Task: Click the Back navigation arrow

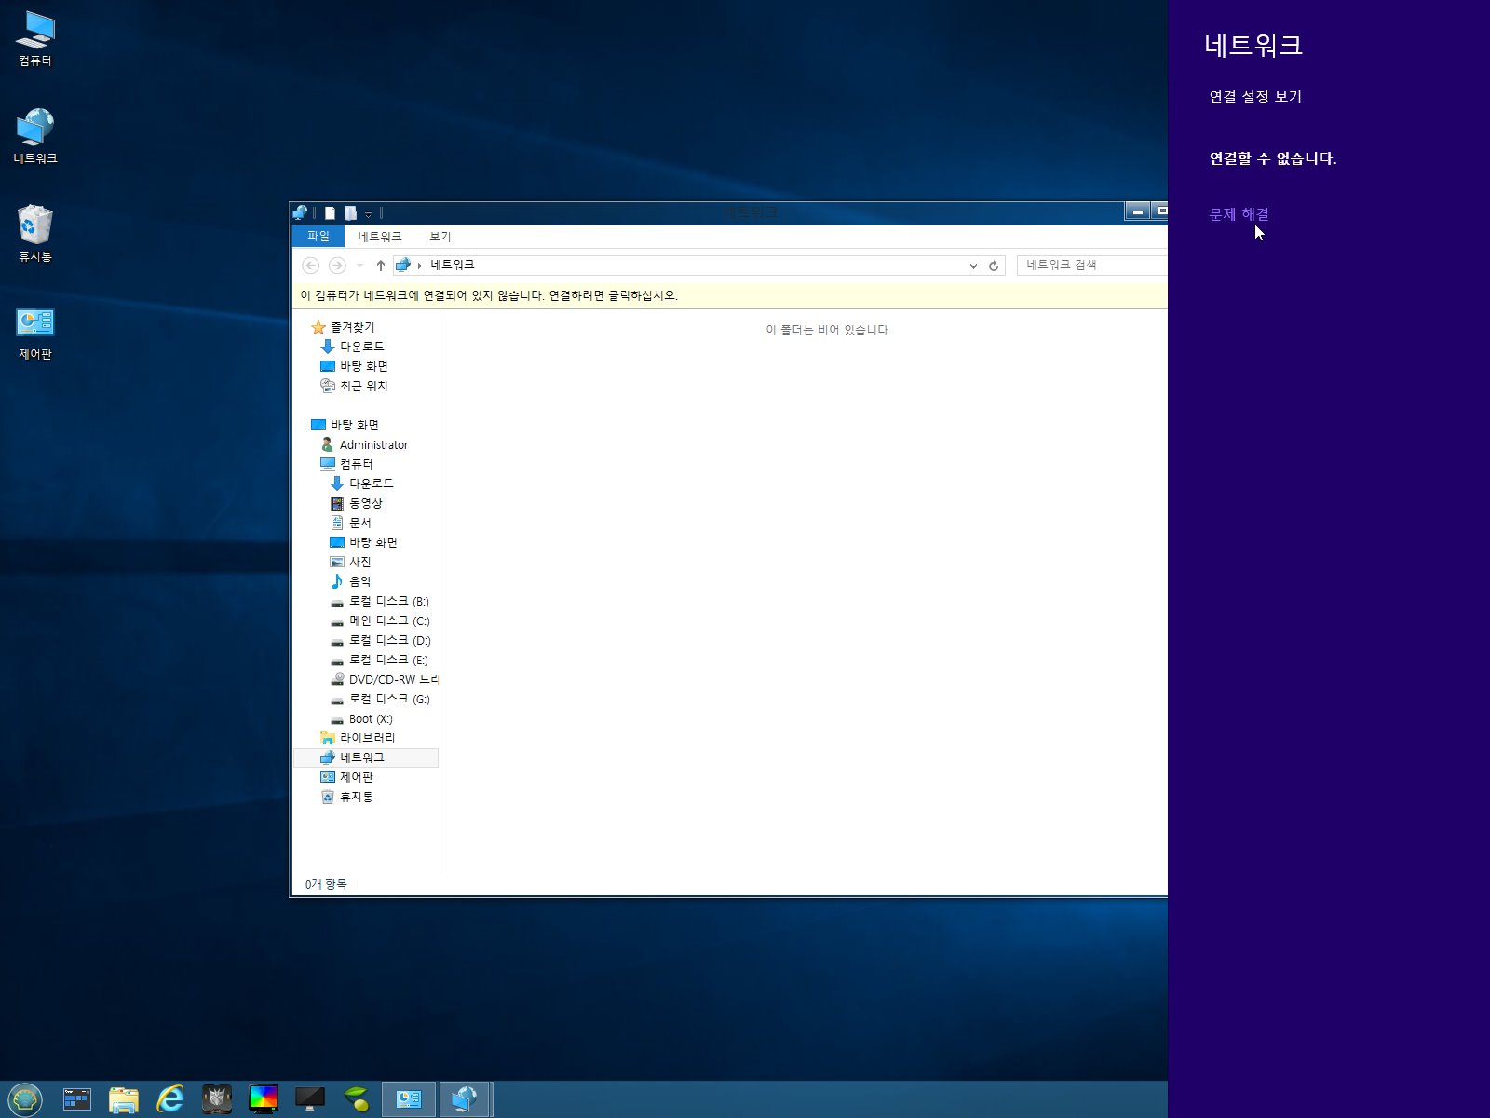Action: [x=311, y=266]
